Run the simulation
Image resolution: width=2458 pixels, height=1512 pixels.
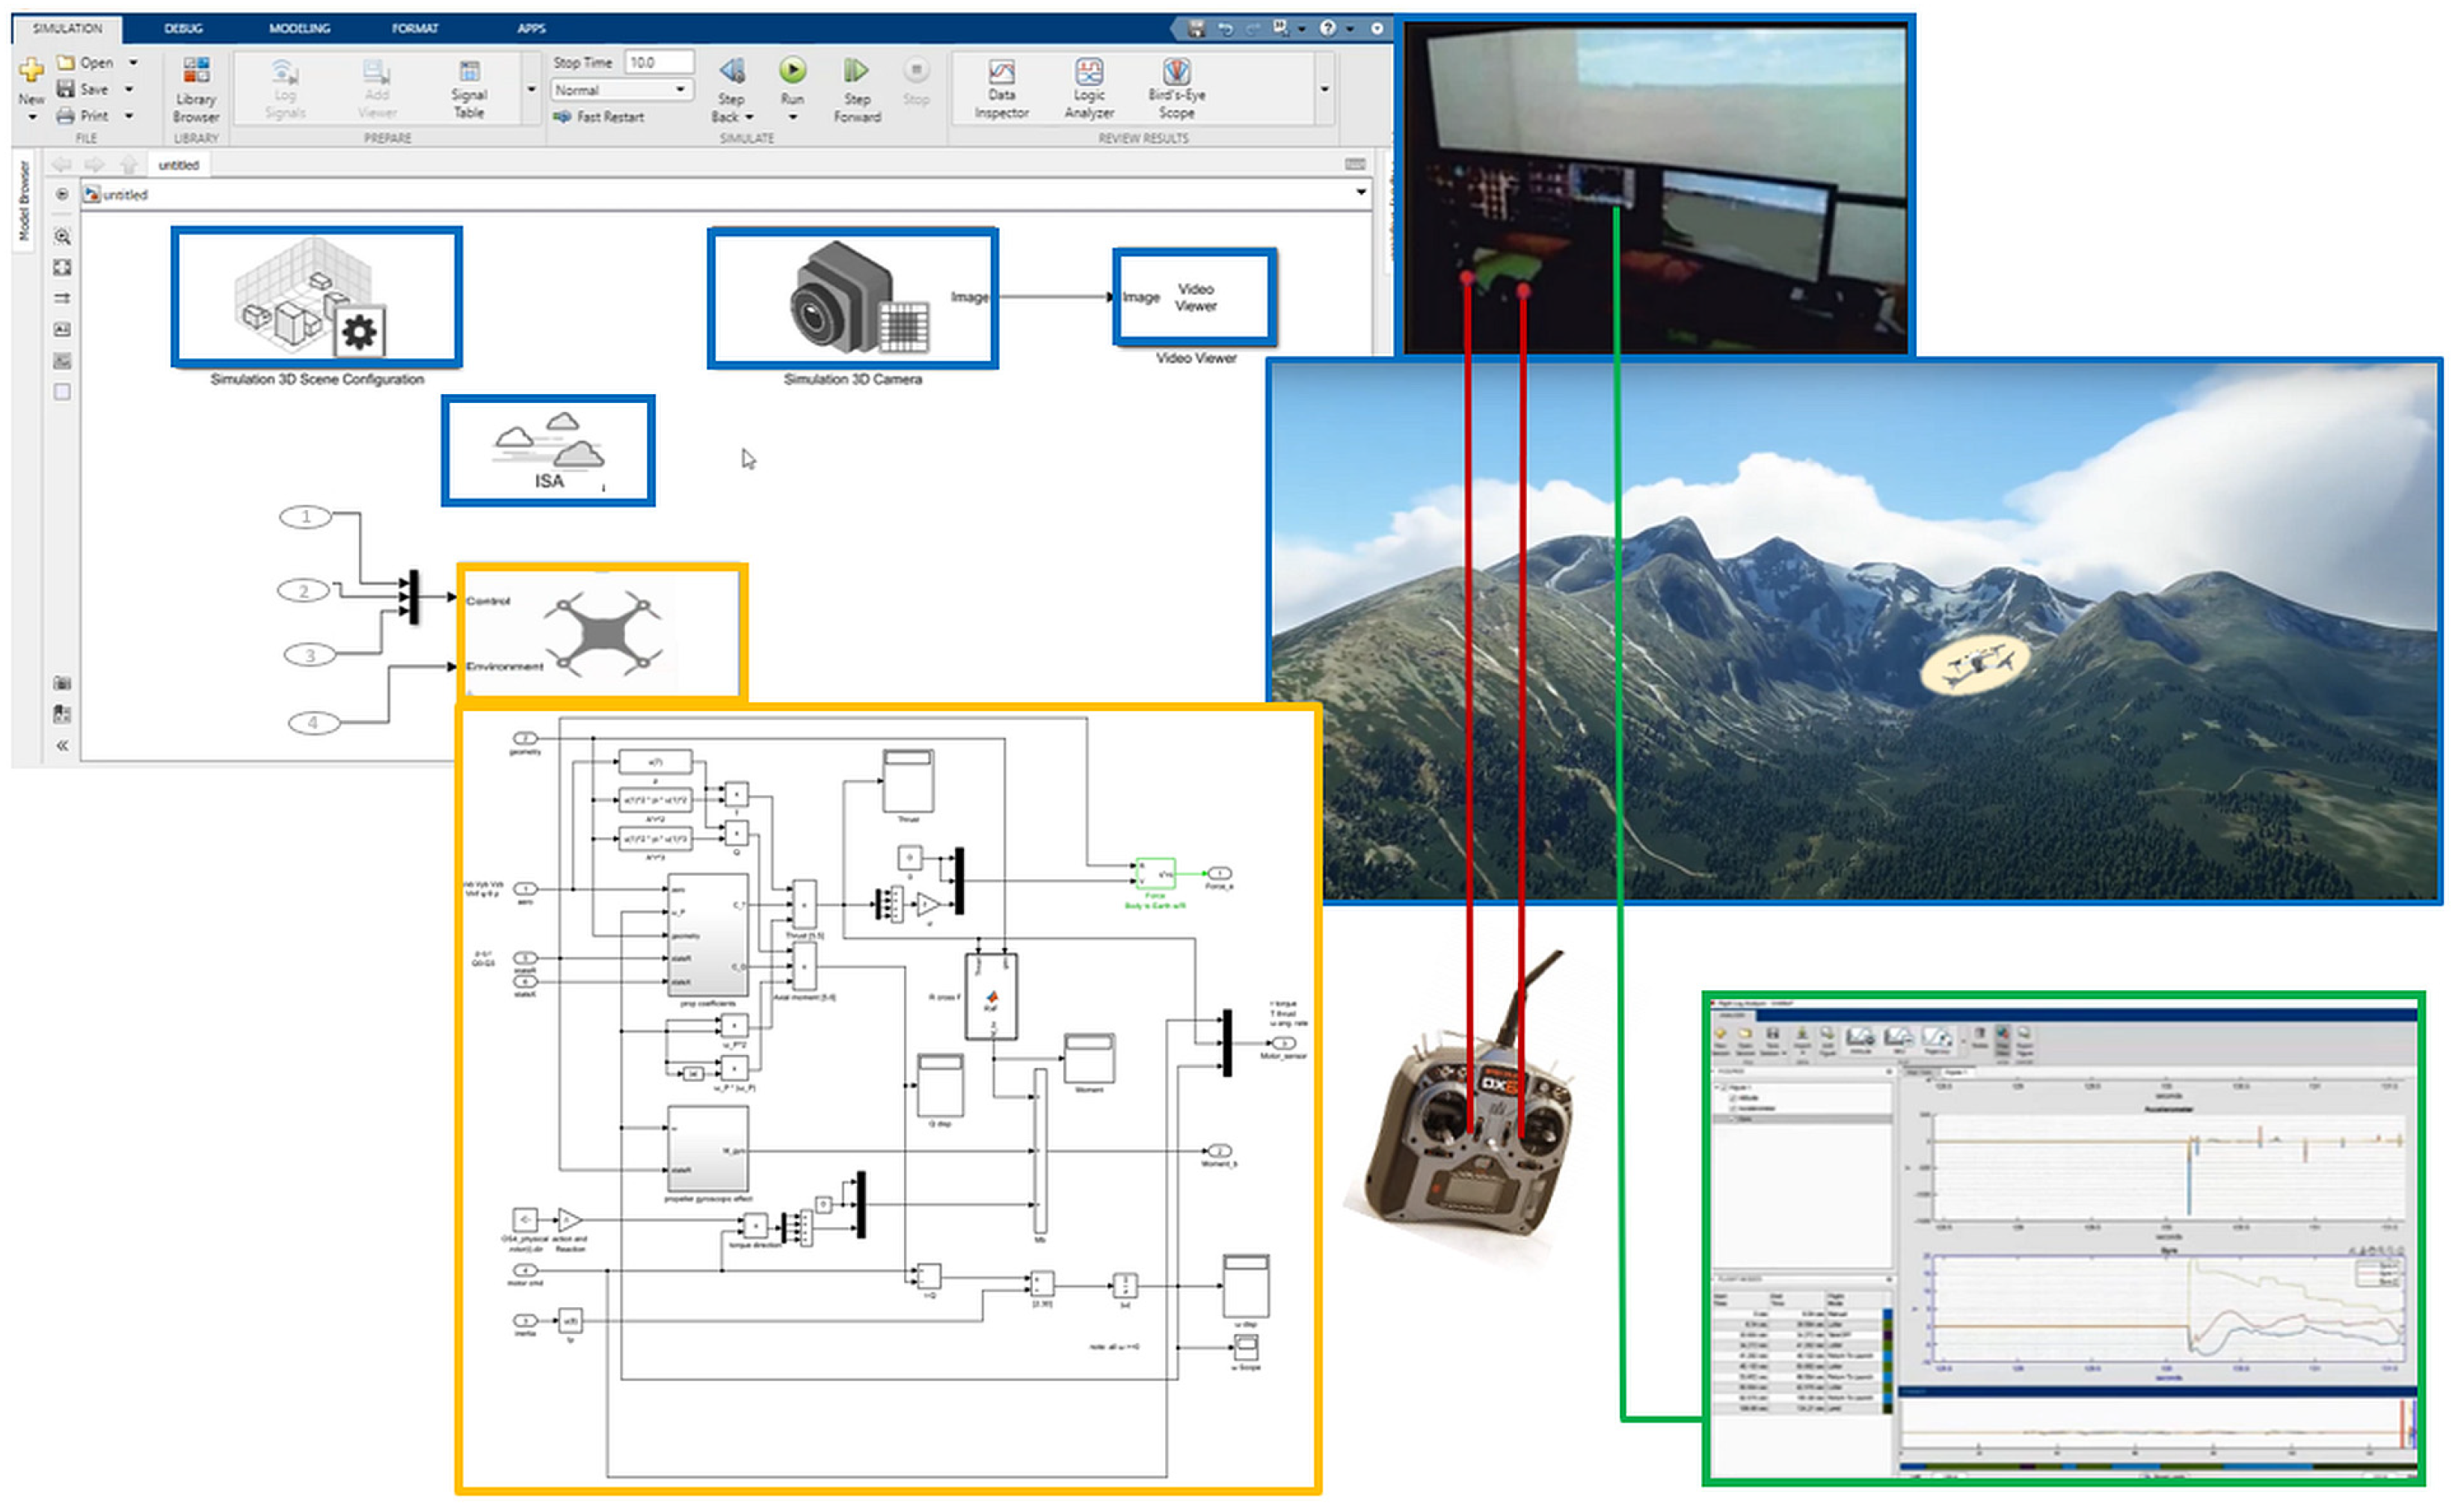click(x=792, y=70)
